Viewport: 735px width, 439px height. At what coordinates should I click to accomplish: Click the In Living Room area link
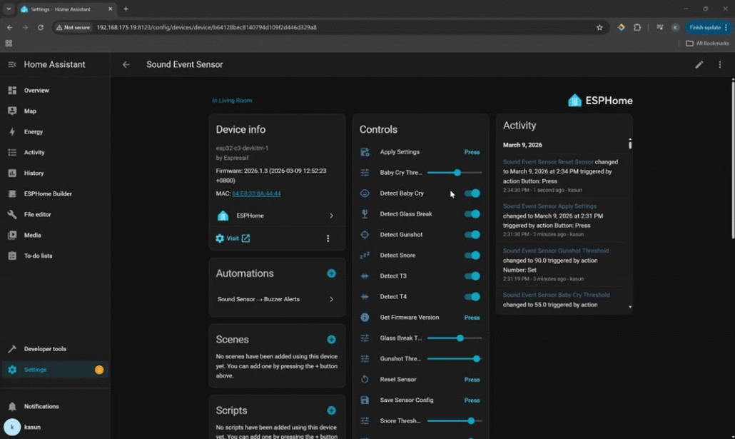point(232,101)
